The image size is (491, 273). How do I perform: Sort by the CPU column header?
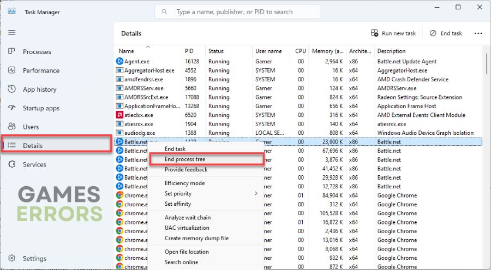click(x=300, y=51)
